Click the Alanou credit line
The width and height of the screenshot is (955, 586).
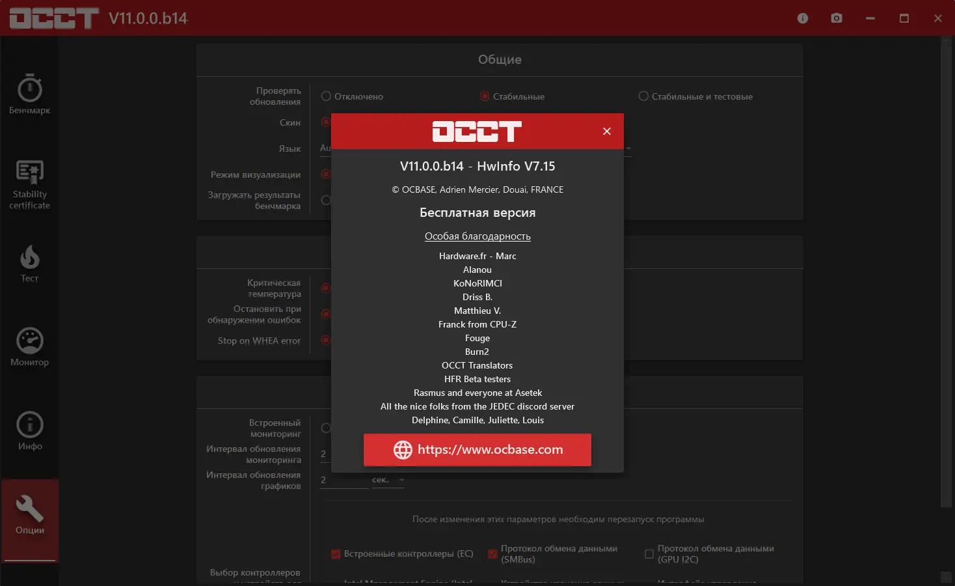(477, 270)
